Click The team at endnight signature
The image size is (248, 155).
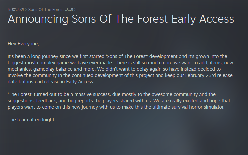coord(31,120)
